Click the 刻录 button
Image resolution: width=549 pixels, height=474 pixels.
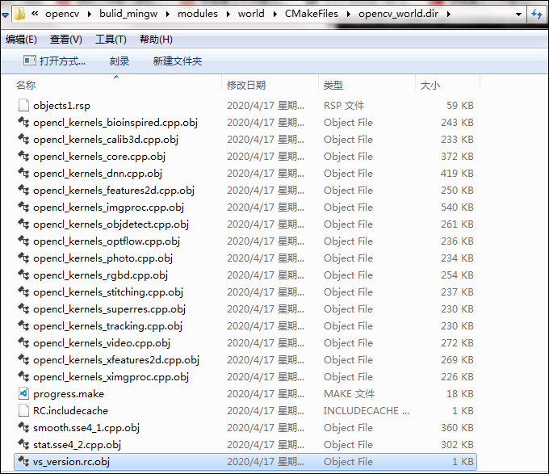click(119, 61)
